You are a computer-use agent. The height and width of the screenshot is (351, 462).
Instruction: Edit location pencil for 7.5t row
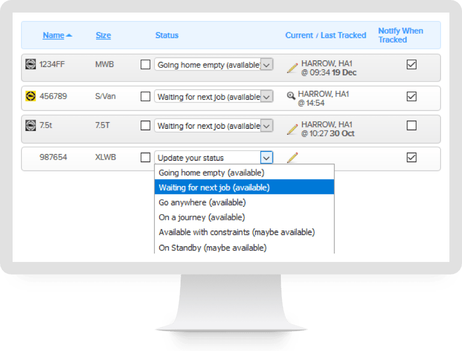tap(292, 129)
